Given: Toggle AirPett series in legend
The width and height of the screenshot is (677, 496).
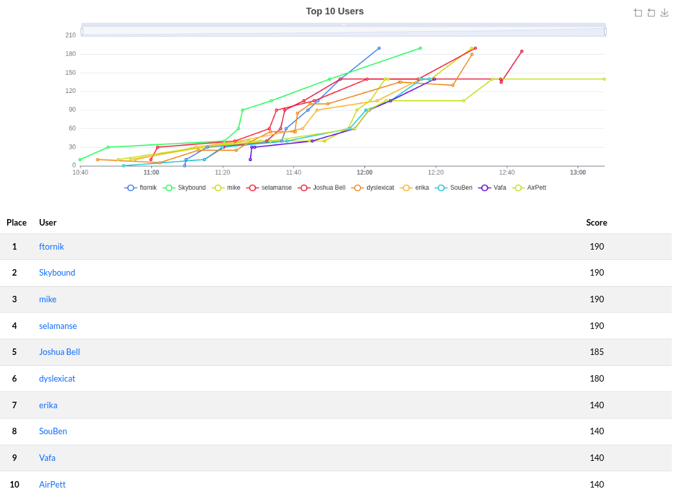Looking at the screenshot, I should (x=530, y=188).
